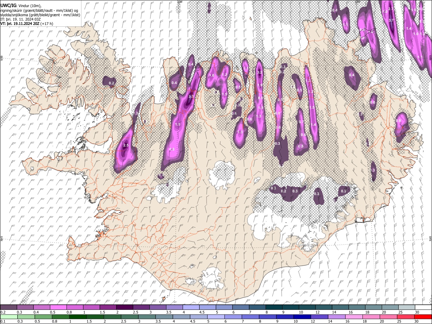
Task: Pick the navy blue 10 swatch, lower legend row
Action: coord(302,317)
